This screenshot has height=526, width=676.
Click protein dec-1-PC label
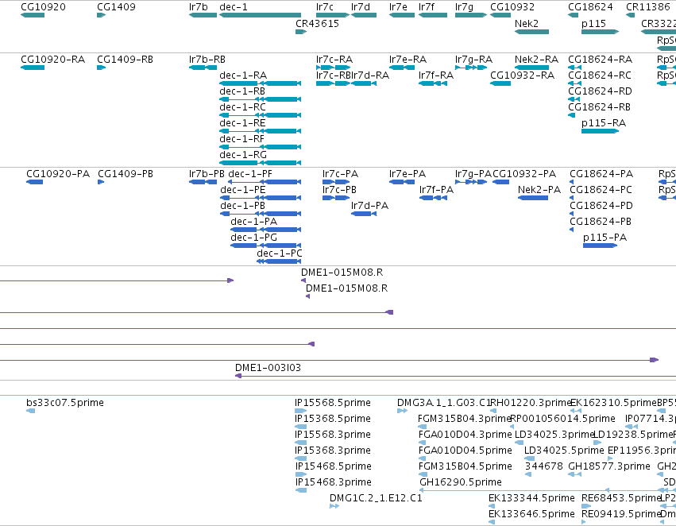(280, 253)
